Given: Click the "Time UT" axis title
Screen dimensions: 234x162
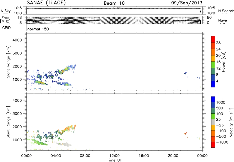Looking at the screenshot, I should pos(114,160).
